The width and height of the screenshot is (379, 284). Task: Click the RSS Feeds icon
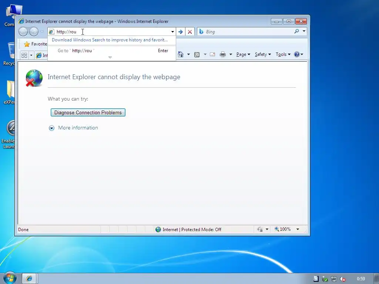click(x=197, y=55)
